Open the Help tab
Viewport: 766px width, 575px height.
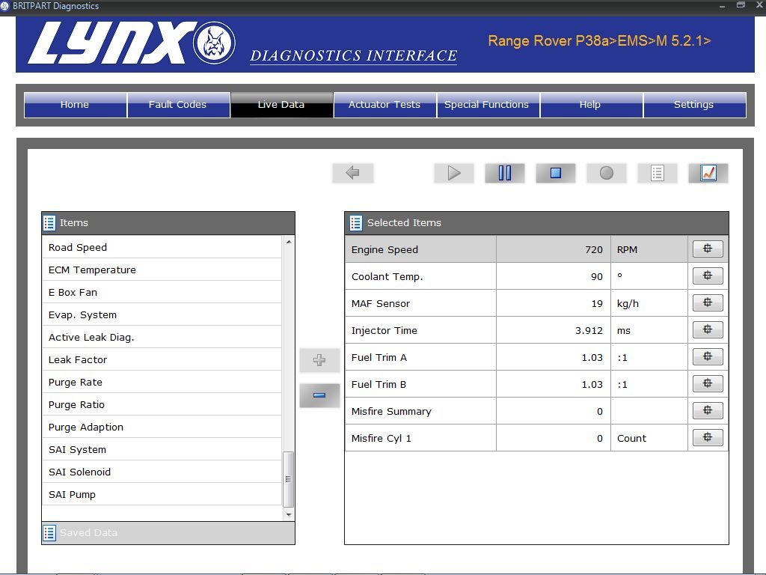[x=592, y=105]
